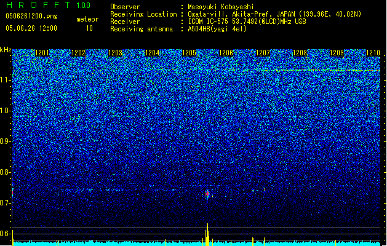Click the 0.7 frequency axis label
Viewport: 387px width, 246px height.
6,203
